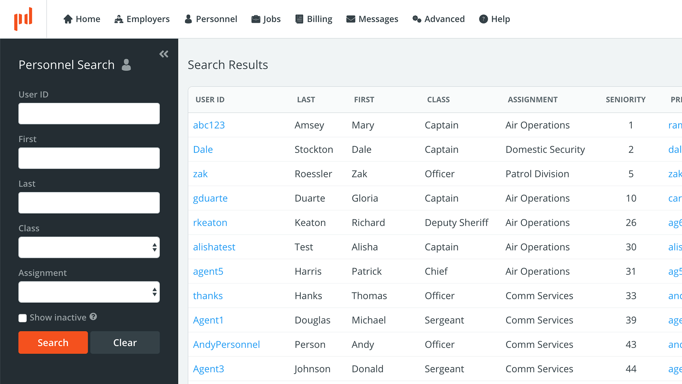Viewport: 682px width, 384px height.
Task: Open the AndyPersonnel user link
Action: 226,344
